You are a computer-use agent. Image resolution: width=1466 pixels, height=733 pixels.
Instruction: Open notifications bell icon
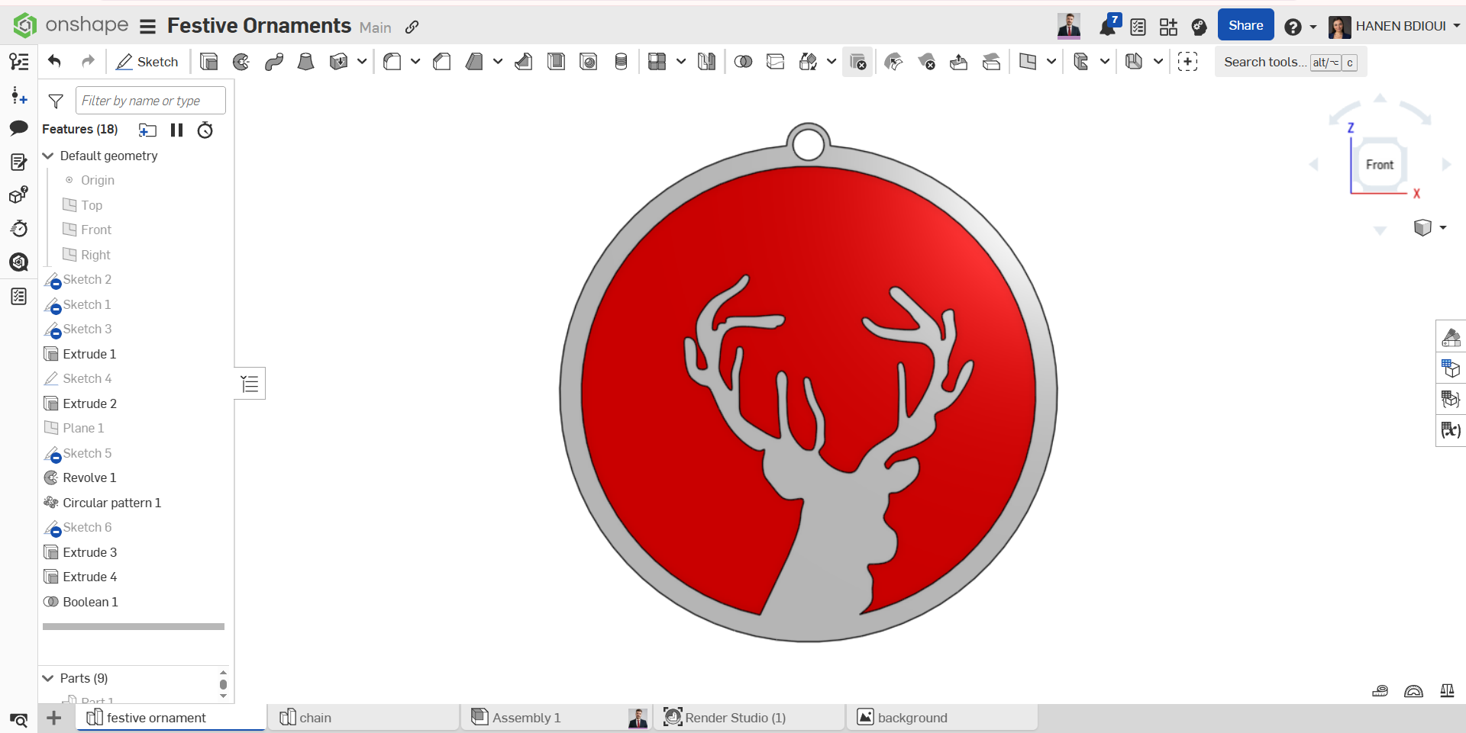(1107, 27)
